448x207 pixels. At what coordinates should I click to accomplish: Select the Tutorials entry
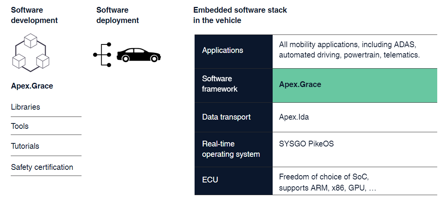pos(46,146)
